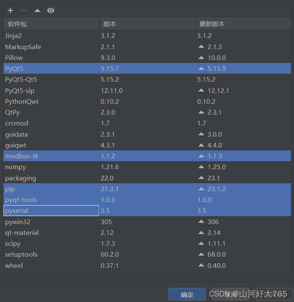Click upgrade arrow beside PyQt5 5.15.9
The width and height of the screenshot is (294, 302).
[201, 68]
